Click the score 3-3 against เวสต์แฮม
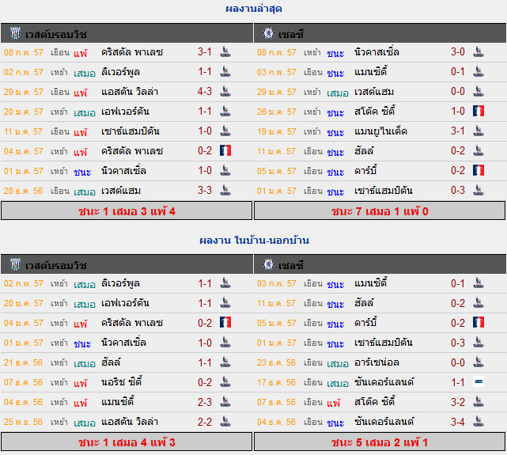 [205, 190]
